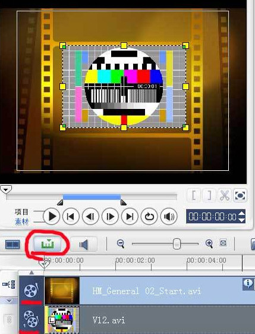
Task: Click the overlay track reel icon
Action: pyautogui.click(x=32, y=319)
